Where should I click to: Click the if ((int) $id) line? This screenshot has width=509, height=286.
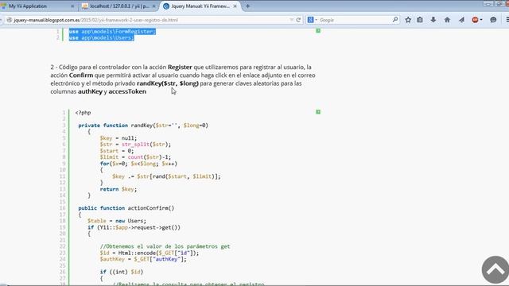122,272
